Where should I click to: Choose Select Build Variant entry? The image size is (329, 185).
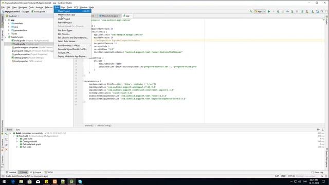(72, 41)
